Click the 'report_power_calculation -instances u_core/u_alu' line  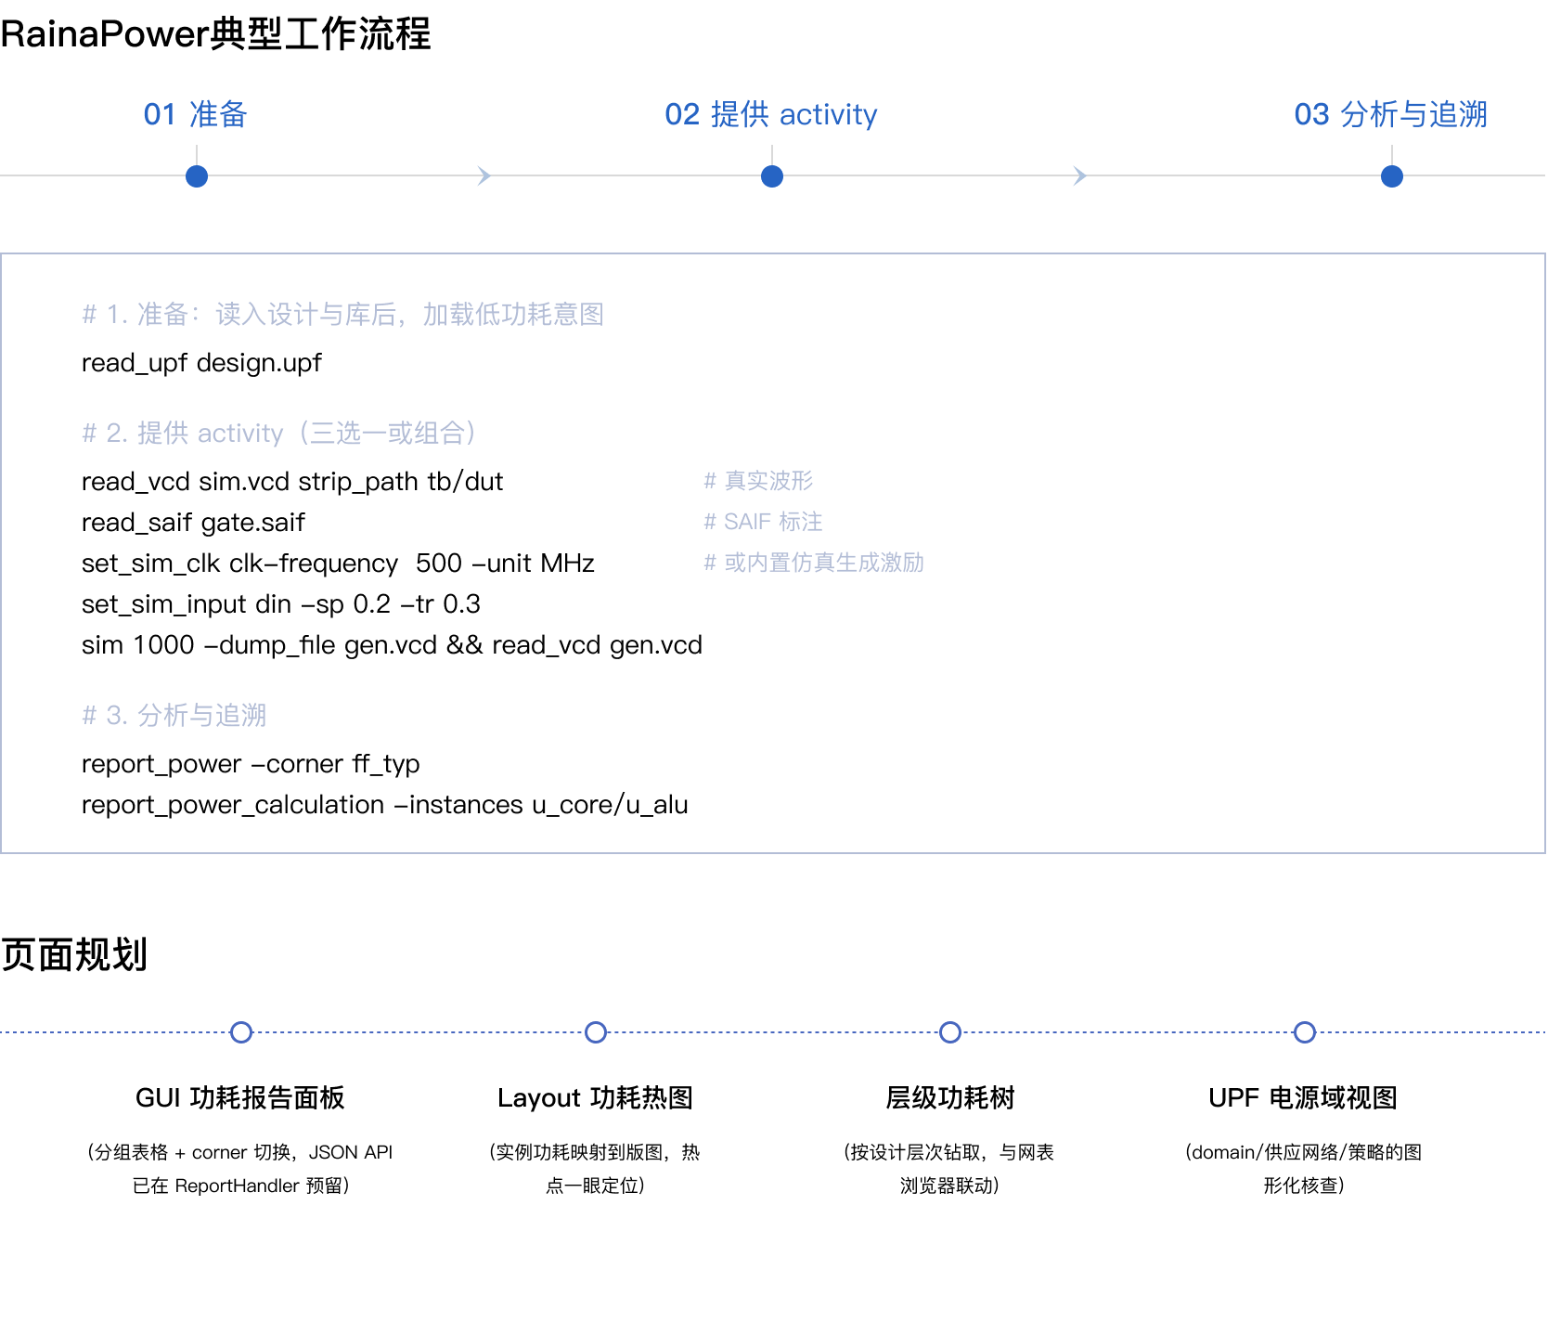(384, 805)
